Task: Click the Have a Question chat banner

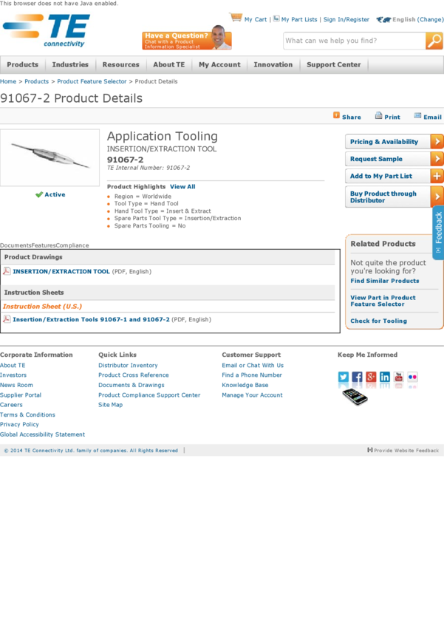Action: 187,39
